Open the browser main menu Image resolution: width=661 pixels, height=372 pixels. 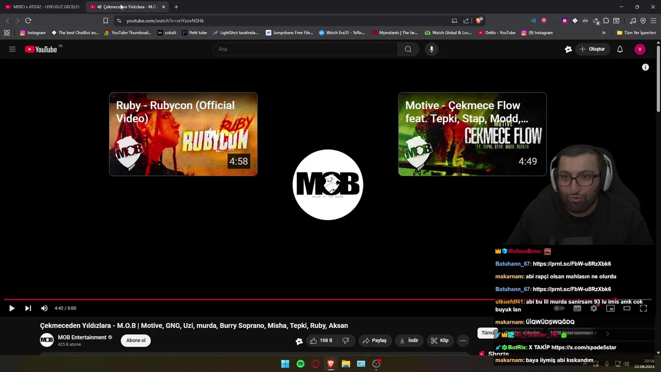[653, 21]
